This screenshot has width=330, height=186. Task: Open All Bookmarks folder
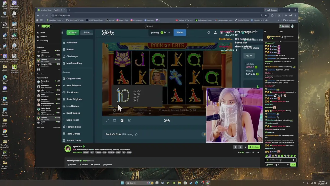coord(290,20)
